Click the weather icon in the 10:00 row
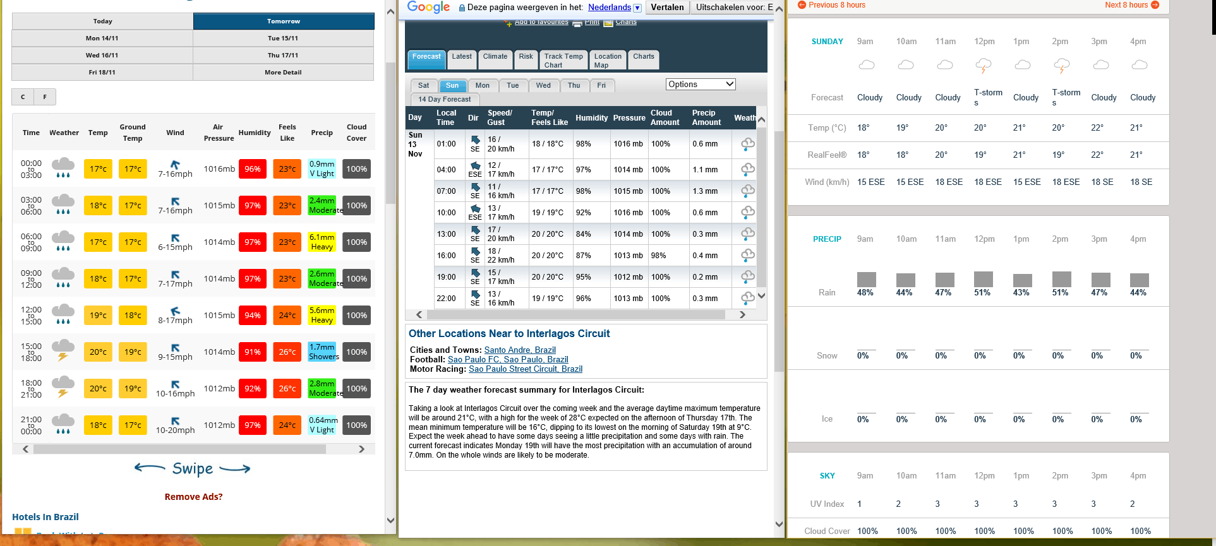This screenshot has height=546, width=1216. click(x=748, y=212)
